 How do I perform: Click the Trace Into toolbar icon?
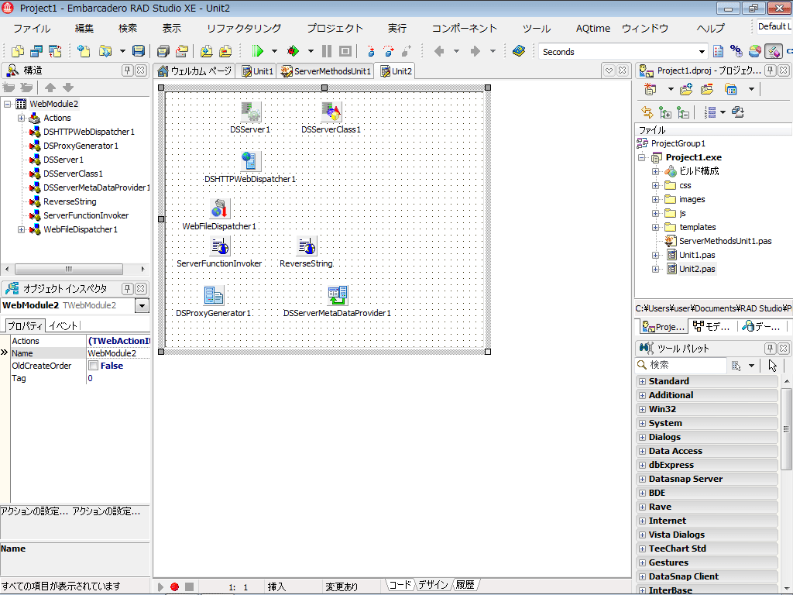(x=371, y=51)
